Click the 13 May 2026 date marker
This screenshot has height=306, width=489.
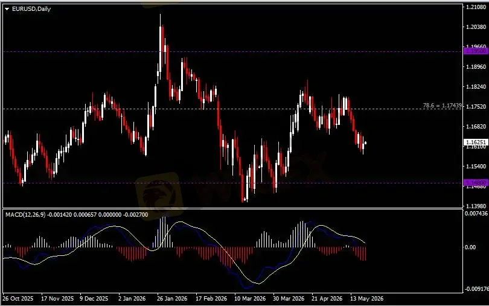367,299
